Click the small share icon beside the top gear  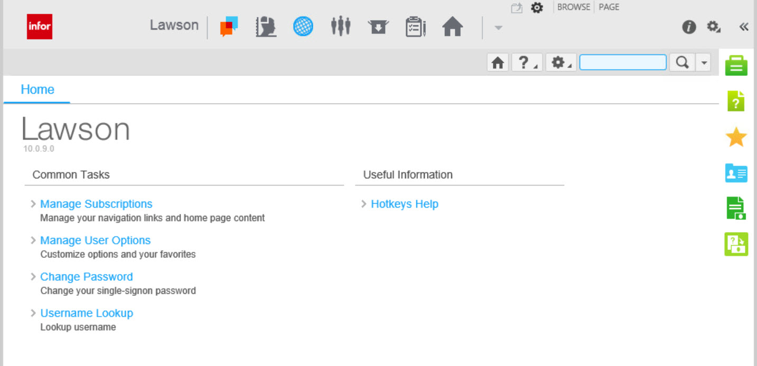pyautogui.click(x=517, y=8)
